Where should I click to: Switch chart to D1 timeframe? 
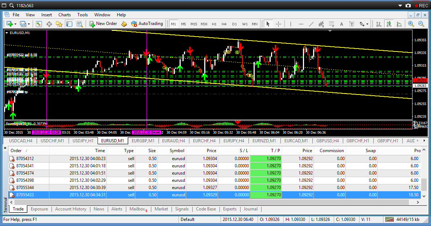pos(234,24)
